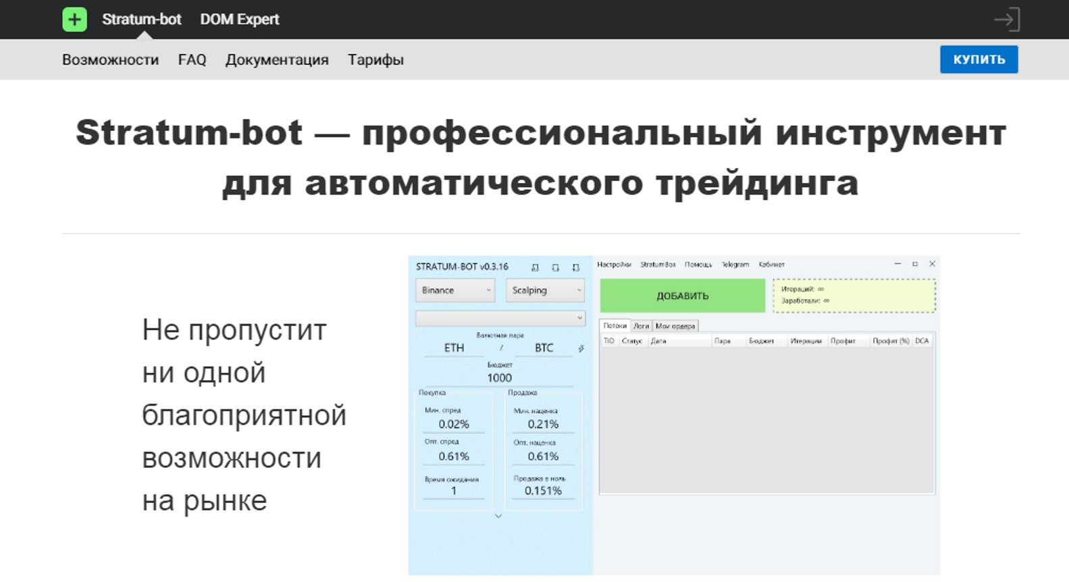1069x582 pixels.
Task: View the Тарифы page
Action: point(375,59)
